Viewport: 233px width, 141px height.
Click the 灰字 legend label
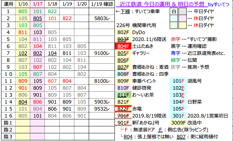pyautogui.click(x=176, y=67)
